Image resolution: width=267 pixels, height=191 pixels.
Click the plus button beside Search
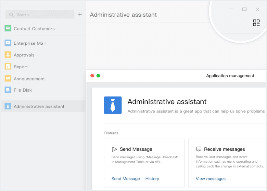[x=80, y=14]
